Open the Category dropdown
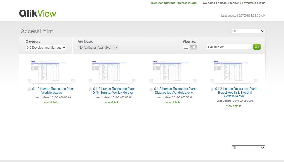 tap(46, 48)
